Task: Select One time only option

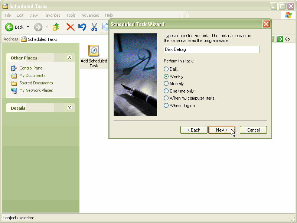Action: 166,91
